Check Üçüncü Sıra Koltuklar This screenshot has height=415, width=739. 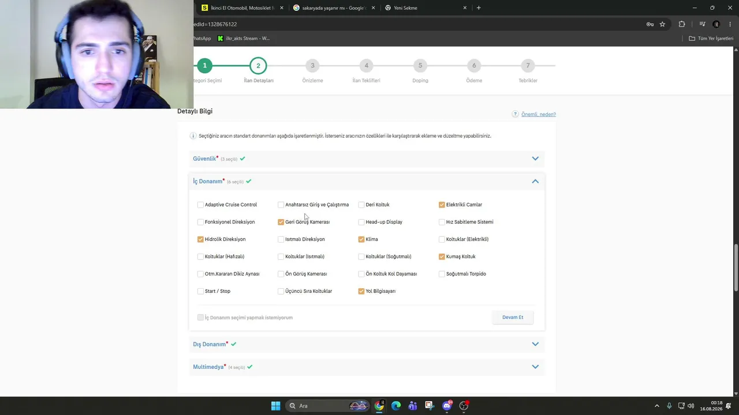(281, 291)
